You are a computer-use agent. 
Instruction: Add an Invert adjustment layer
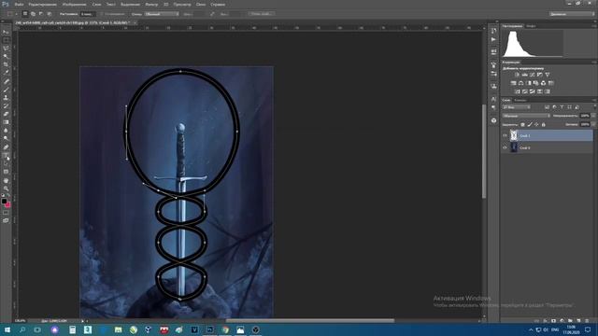[x=518, y=91]
